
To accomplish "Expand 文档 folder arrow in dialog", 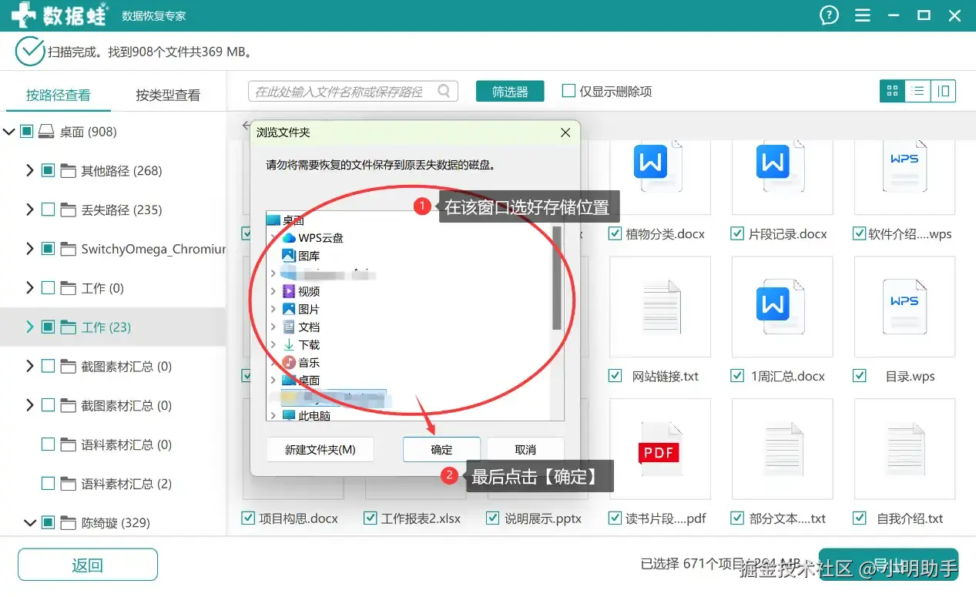I will point(273,327).
